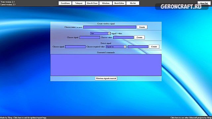Open the Conditions tab

click(65, 3)
